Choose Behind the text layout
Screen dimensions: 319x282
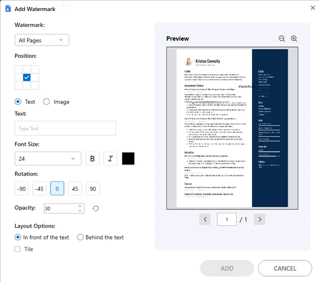80,237
